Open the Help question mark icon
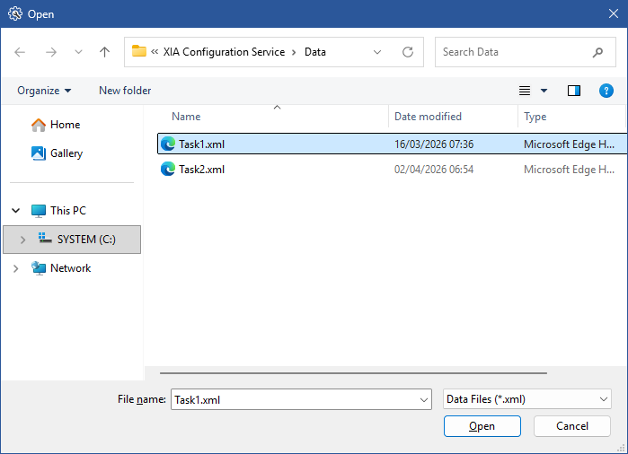This screenshot has width=628, height=454. 606,91
